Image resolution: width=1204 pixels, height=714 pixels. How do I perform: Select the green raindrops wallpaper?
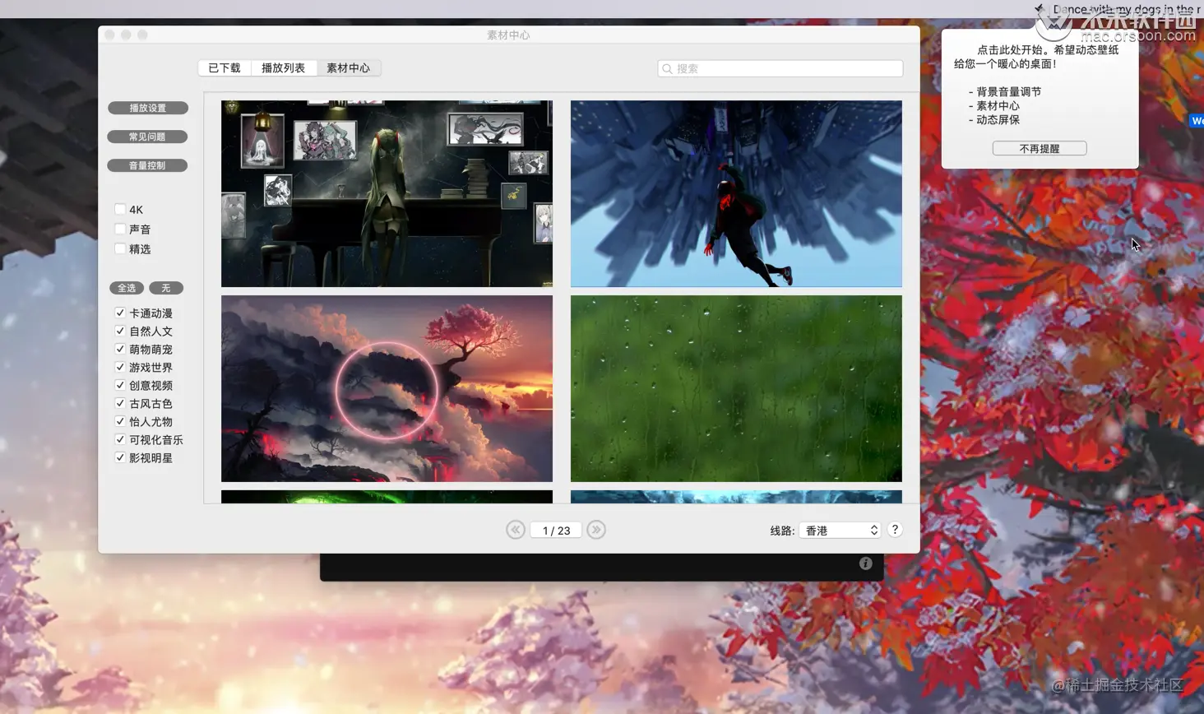click(736, 388)
